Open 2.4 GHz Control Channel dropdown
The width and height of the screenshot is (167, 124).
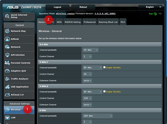click(x=87, y=56)
